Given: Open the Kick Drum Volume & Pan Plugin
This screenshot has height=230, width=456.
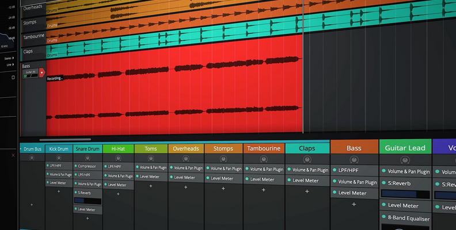Looking at the screenshot, I should [x=60, y=174].
